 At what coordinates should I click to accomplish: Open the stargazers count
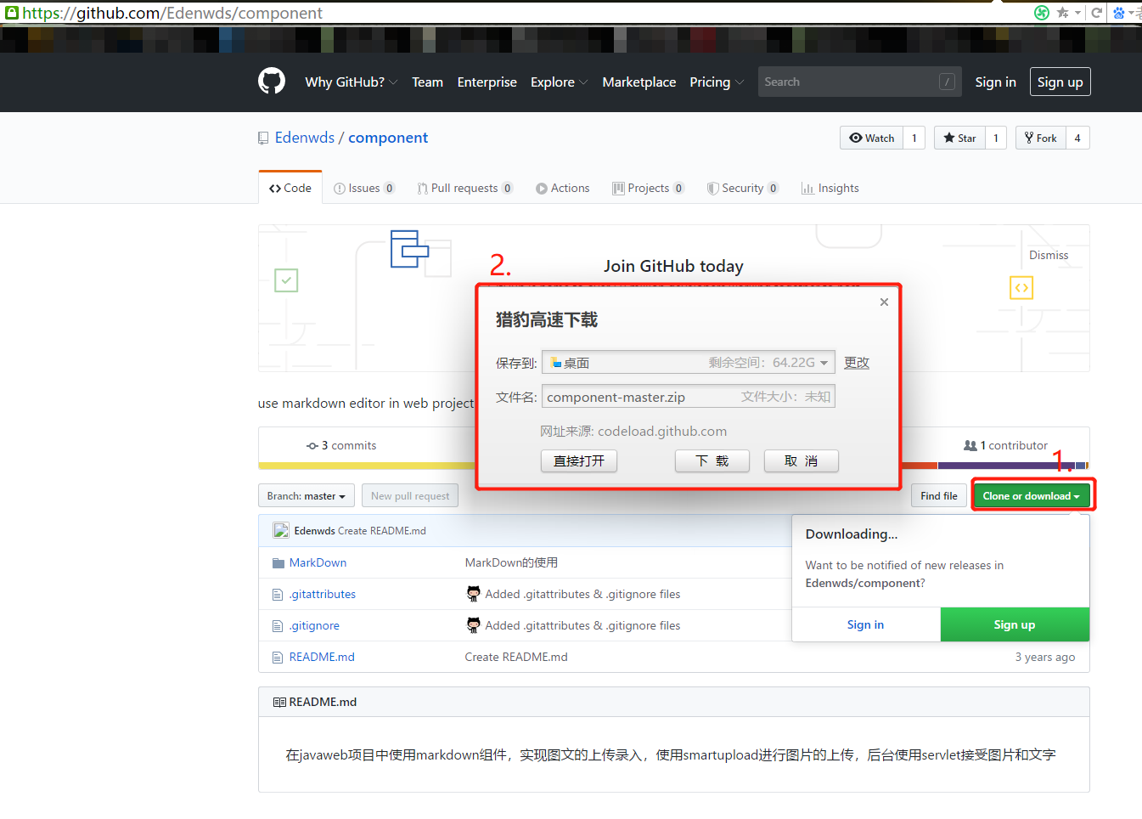(996, 138)
